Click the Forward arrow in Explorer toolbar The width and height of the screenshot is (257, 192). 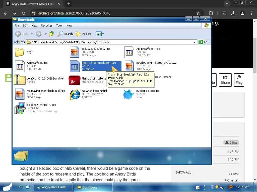pyautogui.click(x=39, y=34)
